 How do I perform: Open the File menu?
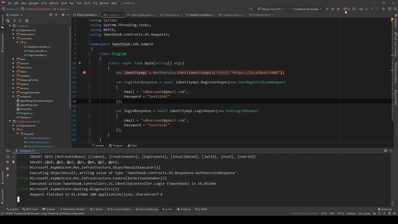pos(10,3)
